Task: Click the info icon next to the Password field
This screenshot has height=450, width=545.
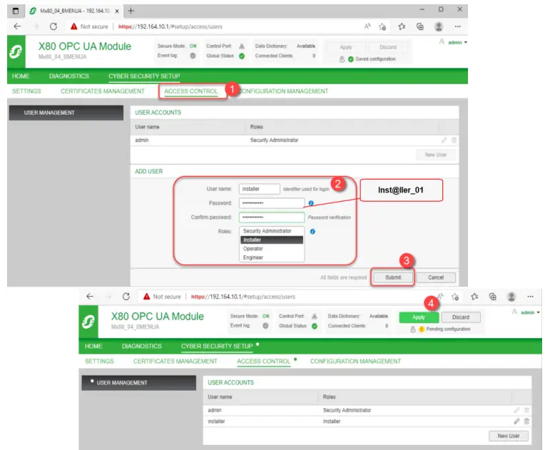Action: coord(311,203)
